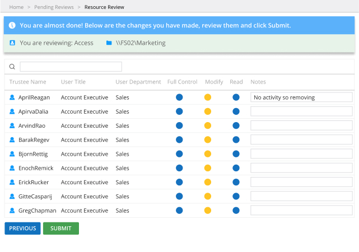Click the Submit button
This screenshot has width=359, height=252.
[x=61, y=228]
